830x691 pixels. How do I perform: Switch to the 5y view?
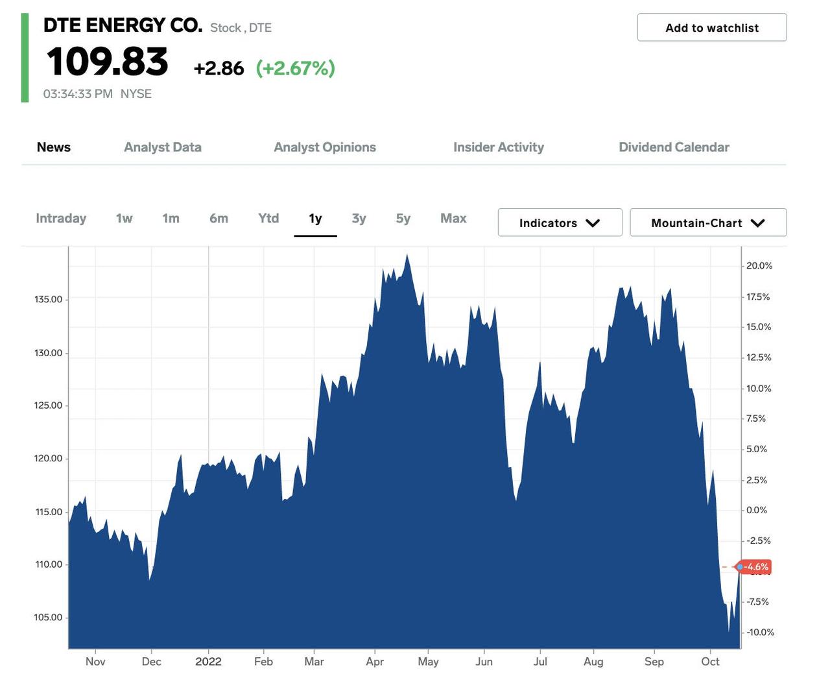(x=403, y=219)
